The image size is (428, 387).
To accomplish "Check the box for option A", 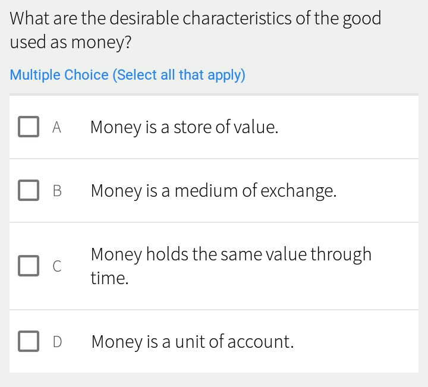I will pos(28,127).
